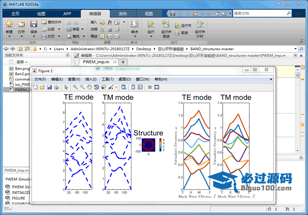Click the 前进 advance button
308x215 pixels.
click(x=181, y=33)
